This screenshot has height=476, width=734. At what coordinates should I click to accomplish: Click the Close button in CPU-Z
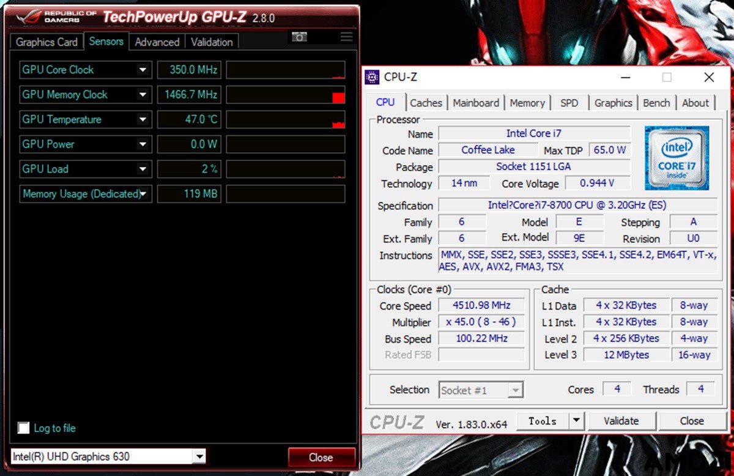coord(692,421)
